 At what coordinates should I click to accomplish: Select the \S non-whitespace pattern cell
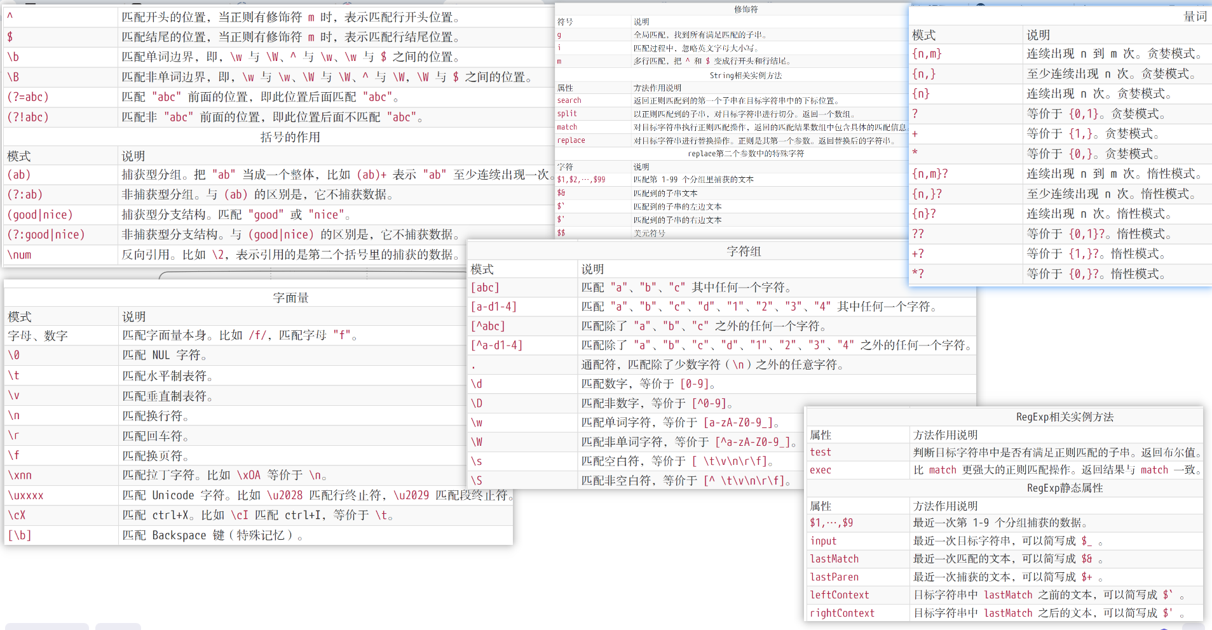pos(477,481)
